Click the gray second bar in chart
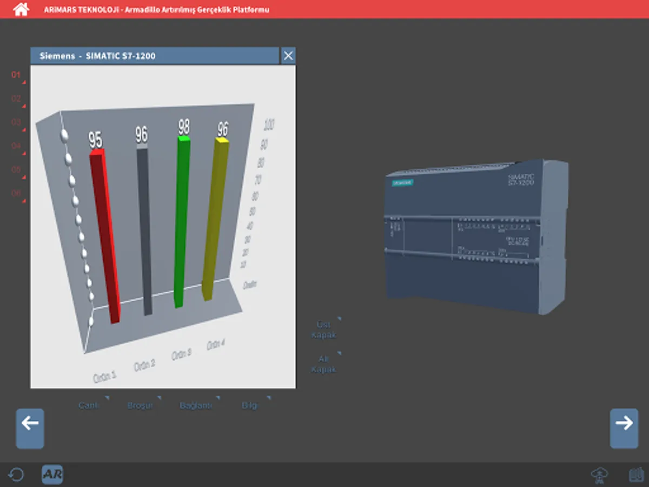Screen dimensions: 649x487 [x=144, y=229]
